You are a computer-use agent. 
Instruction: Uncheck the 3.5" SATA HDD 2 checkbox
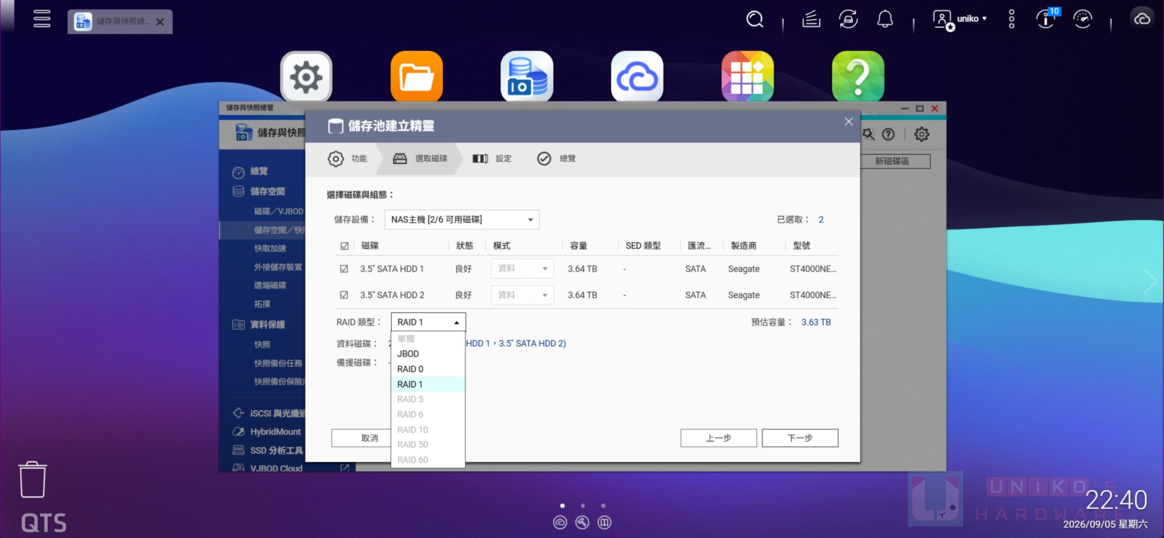coord(344,295)
